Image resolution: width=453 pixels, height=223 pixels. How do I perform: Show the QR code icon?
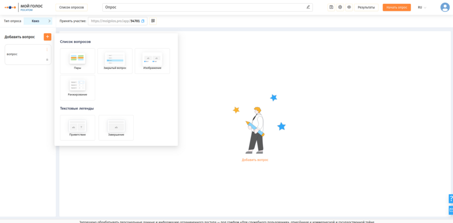coord(153,21)
